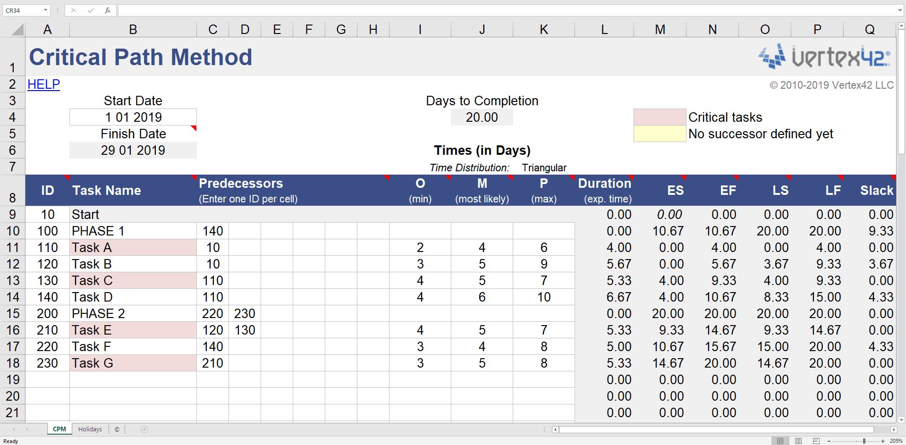This screenshot has height=445, width=906.
Task: Click the tab bar split handle dots
Action: pyautogui.click(x=544, y=429)
